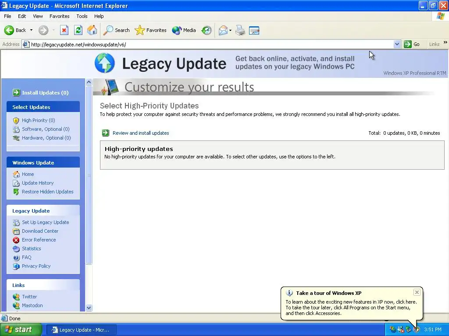Screen dimensions: 449x336
Task: Click the Links toolbar label
Action: point(434,44)
